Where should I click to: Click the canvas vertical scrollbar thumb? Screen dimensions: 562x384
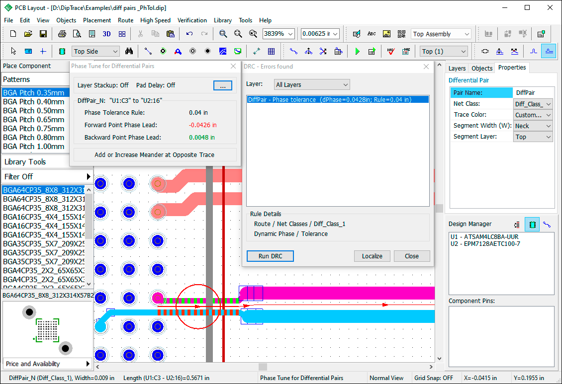[x=440, y=208]
